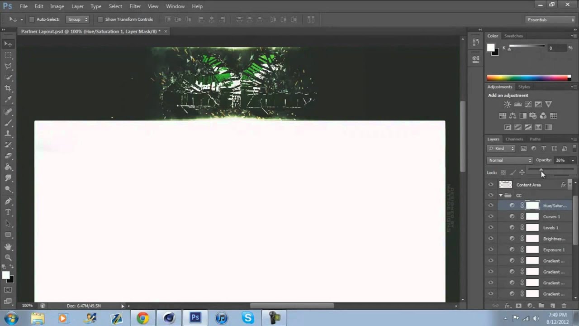Image resolution: width=579 pixels, height=326 pixels.
Task: Switch to the Styles tab
Action: tap(524, 87)
